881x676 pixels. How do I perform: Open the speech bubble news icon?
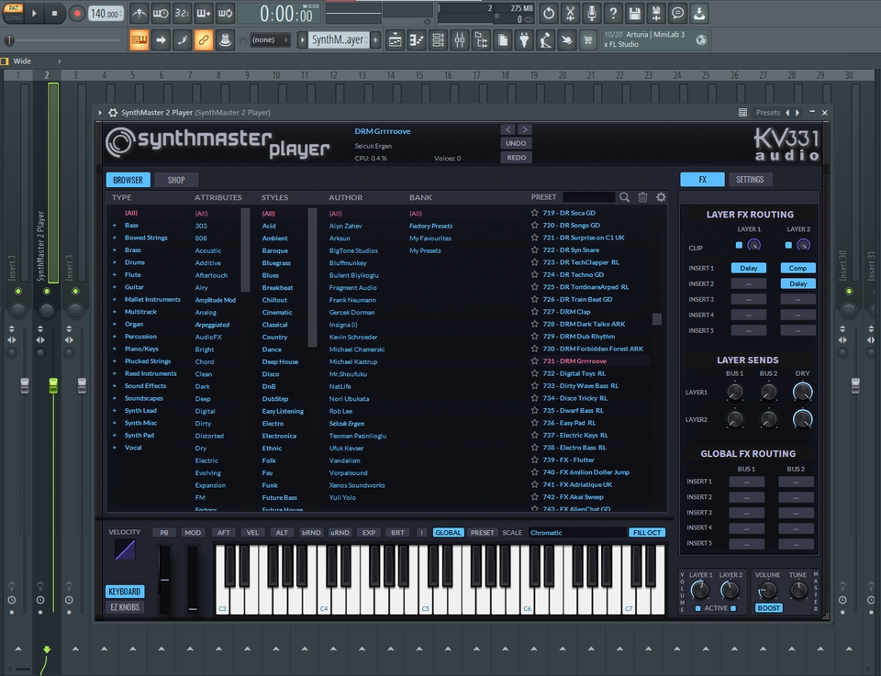pyautogui.click(x=677, y=14)
